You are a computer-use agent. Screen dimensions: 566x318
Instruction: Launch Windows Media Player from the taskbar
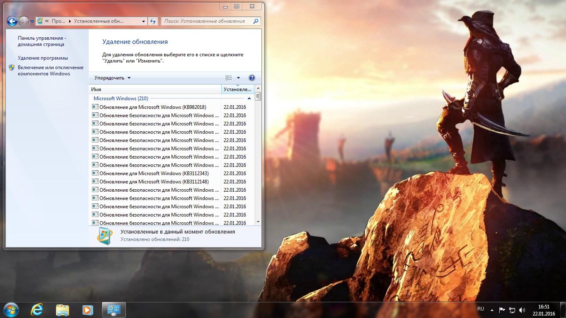pos(87,310)
